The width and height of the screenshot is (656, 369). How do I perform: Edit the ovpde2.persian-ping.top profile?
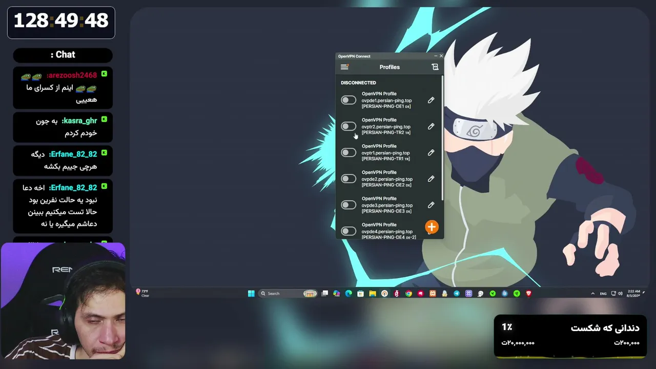click(x=431, y=179)
